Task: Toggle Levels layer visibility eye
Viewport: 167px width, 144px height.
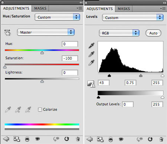Action: (x=121, y=139)
